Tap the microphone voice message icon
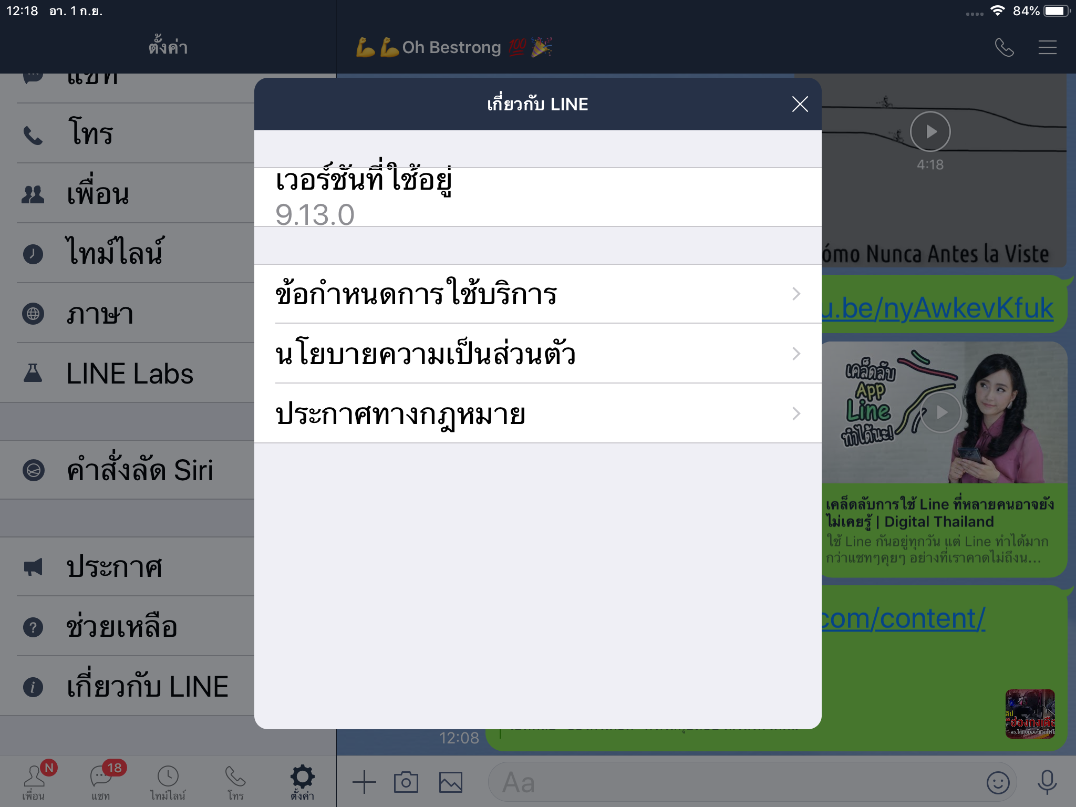Screen dimensions: 1076x807 click(x=1047, y=782)
